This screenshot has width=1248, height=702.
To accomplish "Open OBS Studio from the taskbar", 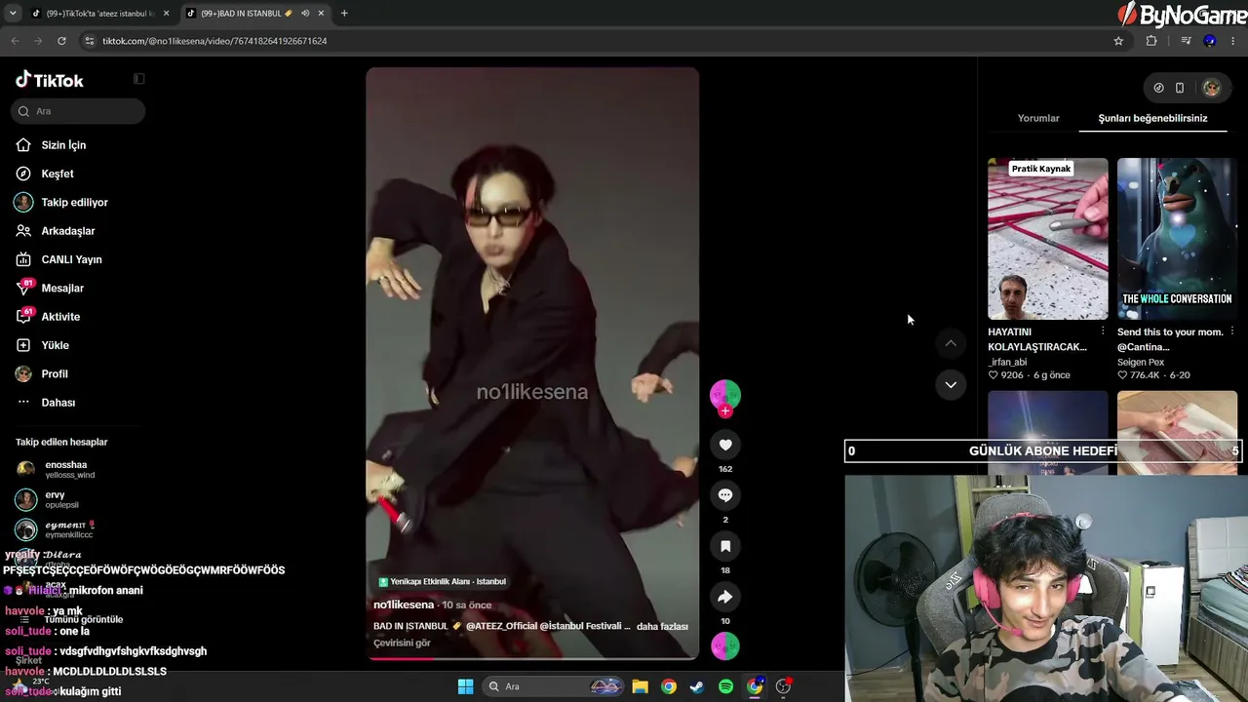I will pyautogui.click(x=783, y=686).
